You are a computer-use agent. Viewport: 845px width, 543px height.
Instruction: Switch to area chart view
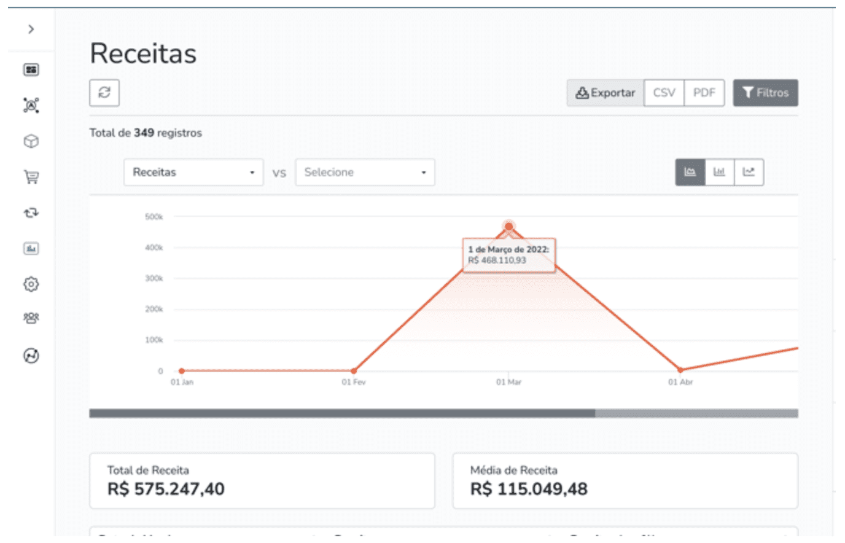tap(690, 172)
